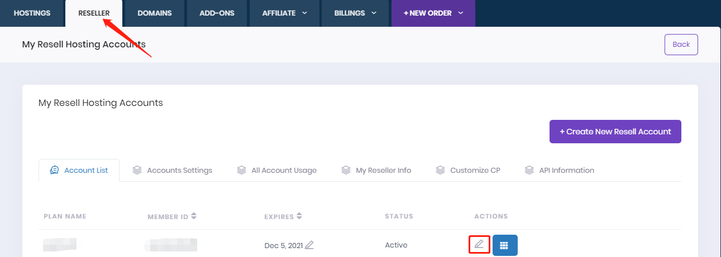Sort by Expires column arrows

[x=299, y=216]
